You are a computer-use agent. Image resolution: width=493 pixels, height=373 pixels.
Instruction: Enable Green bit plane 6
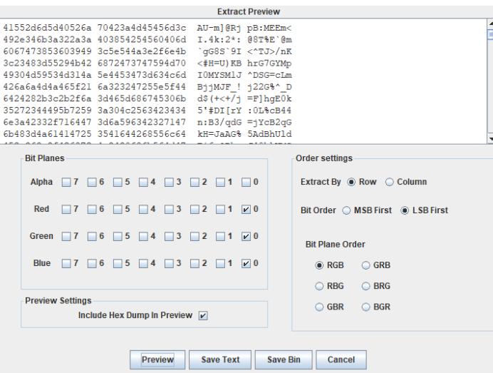click(x=92, y=236)
